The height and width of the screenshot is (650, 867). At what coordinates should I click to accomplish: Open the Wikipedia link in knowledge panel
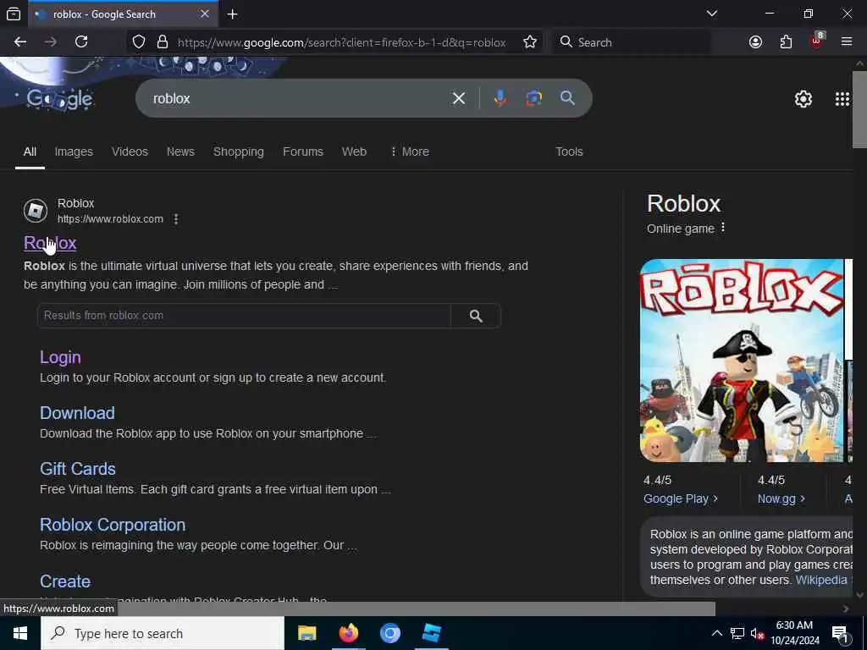[821, 580]
